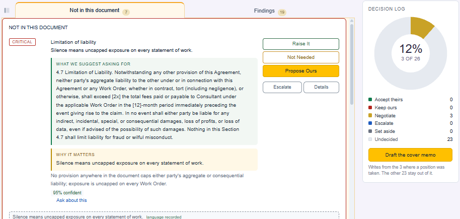
Task: Click Draft the cover memo
Action: (x=410, y=155)
